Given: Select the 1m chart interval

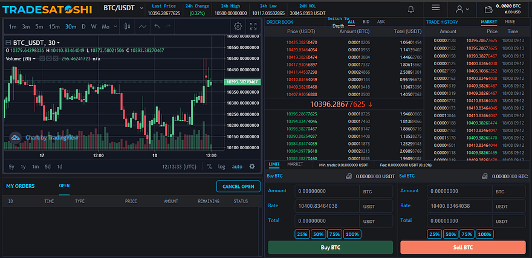Looking at the screenshot, I should click(13, 27).
